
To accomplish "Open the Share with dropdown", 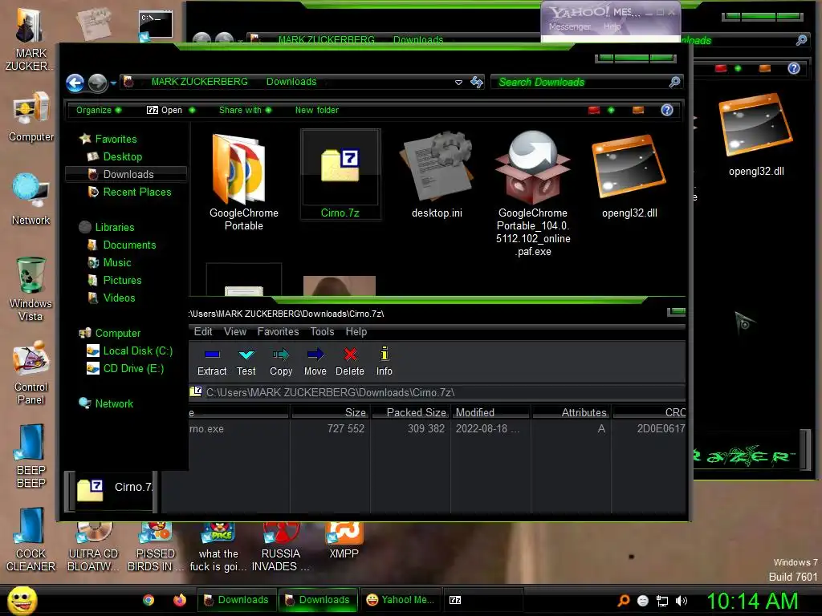I will (245, 110).
